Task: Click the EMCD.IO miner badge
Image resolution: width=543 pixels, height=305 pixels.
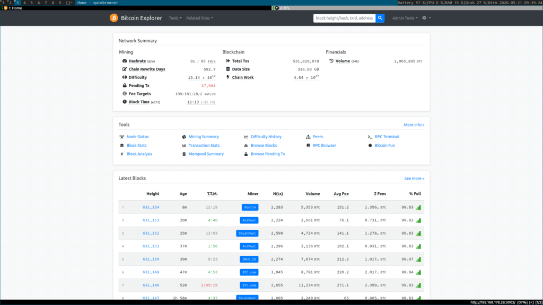Action: (249, 259)
